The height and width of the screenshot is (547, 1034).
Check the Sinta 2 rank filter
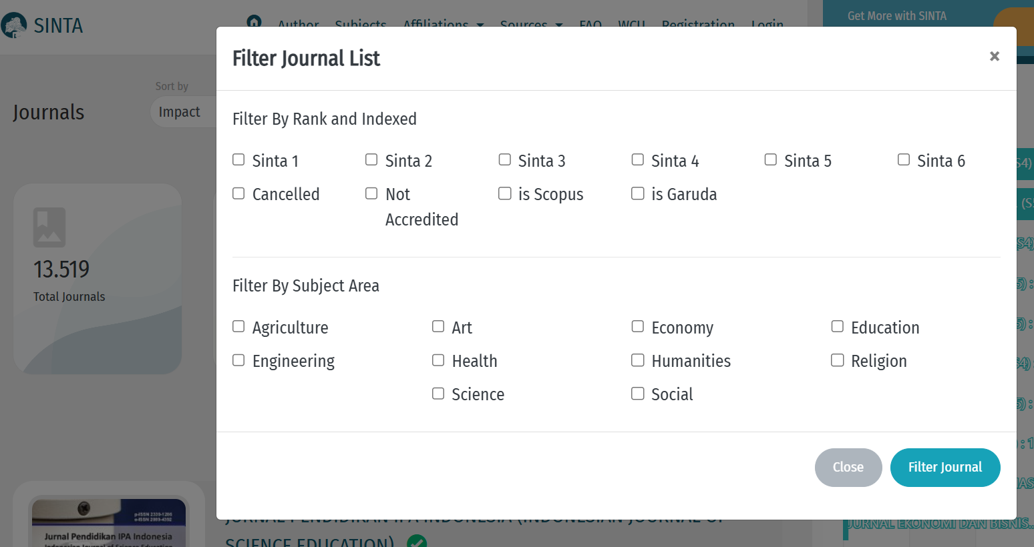pos(371,160)
